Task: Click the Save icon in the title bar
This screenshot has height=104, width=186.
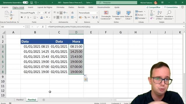Action: pyautogui.click(x=31, y=3)
